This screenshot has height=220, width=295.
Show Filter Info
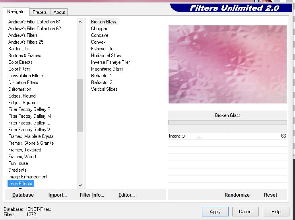[x=92, y=195]
